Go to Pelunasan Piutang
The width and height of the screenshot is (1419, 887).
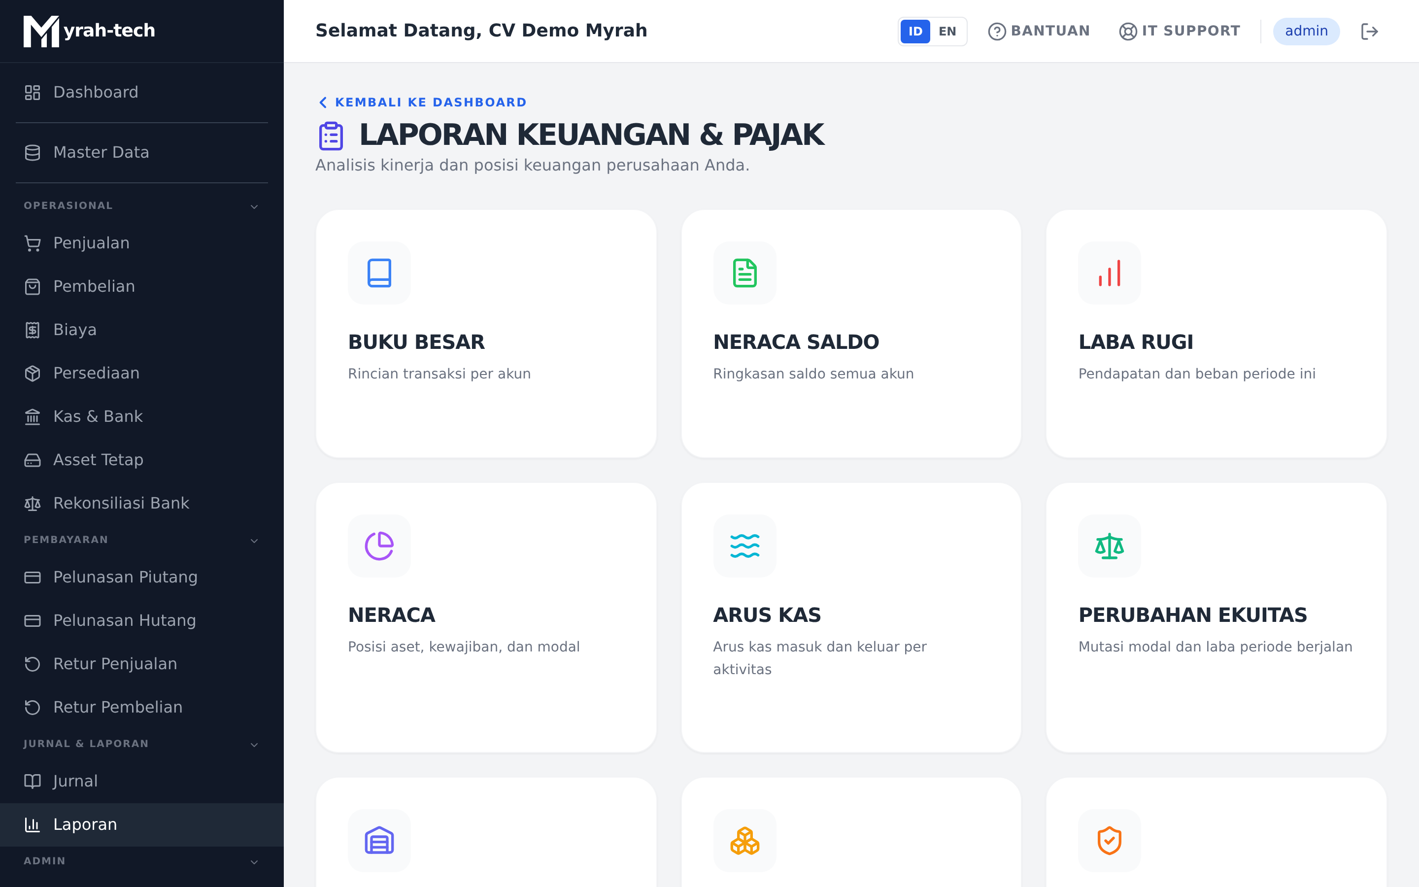[142, 577]
